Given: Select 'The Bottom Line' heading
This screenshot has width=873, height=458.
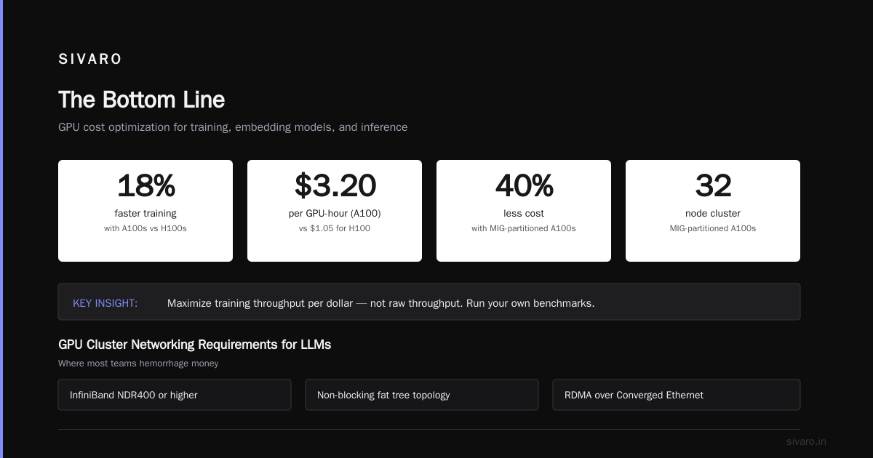Looking at the screenshot, I should [x=141, y=100].
